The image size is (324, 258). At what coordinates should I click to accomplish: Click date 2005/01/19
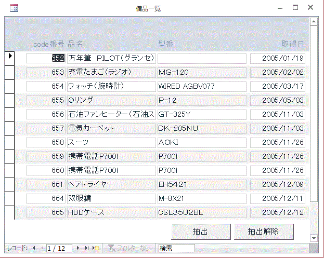278,58
